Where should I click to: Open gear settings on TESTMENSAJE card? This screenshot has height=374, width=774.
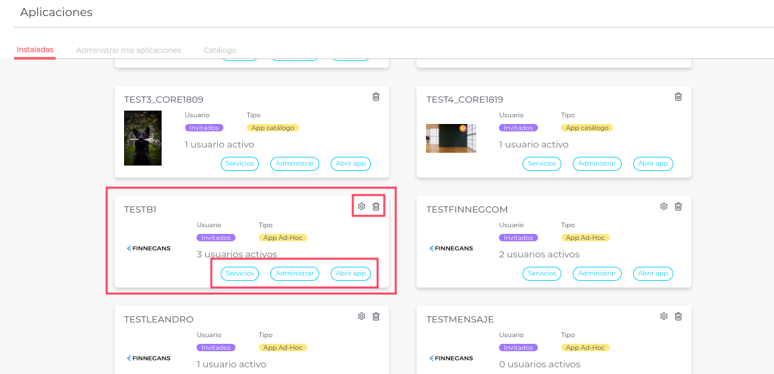(x=663, y=316)
